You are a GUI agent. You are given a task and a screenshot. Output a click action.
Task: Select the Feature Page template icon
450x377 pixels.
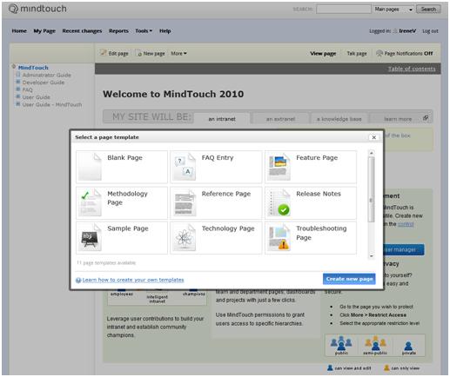[x=279, y=167]
